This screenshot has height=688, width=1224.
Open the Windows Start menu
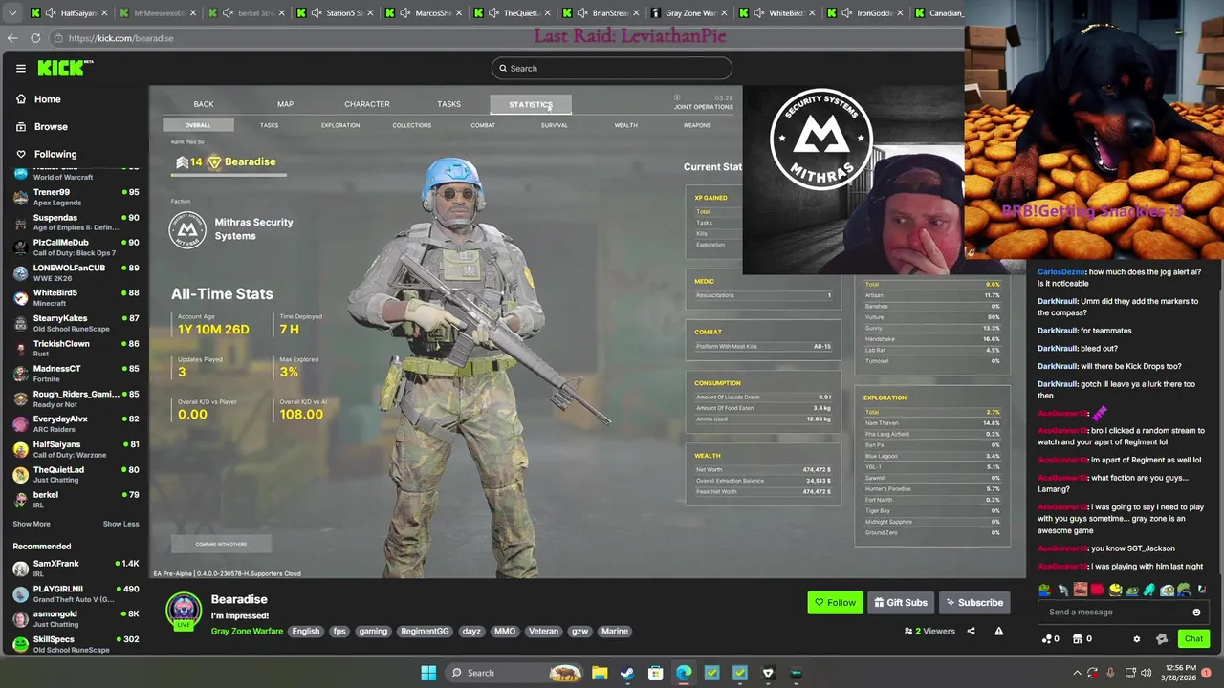[428, 673]
